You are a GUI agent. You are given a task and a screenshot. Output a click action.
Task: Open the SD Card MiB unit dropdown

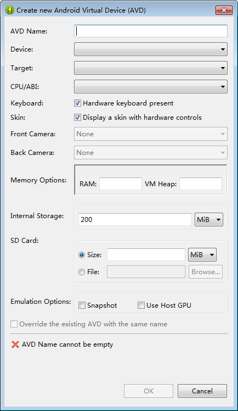click(x=202, y=255)
